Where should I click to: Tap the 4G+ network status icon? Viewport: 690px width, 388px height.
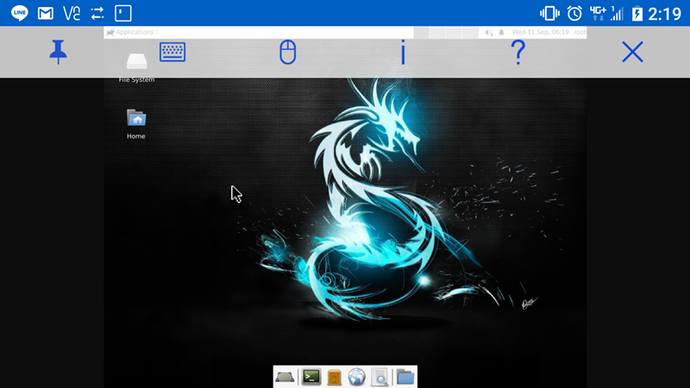point(598,13)
